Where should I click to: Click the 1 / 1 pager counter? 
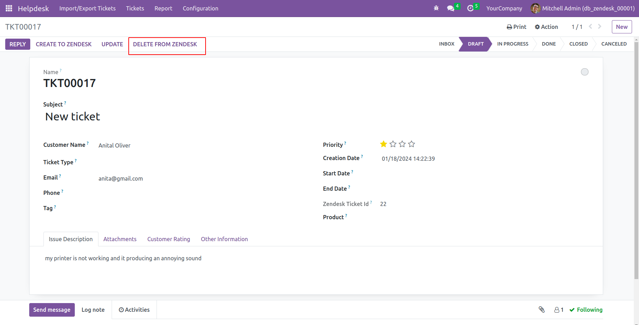tap(577, 27)
